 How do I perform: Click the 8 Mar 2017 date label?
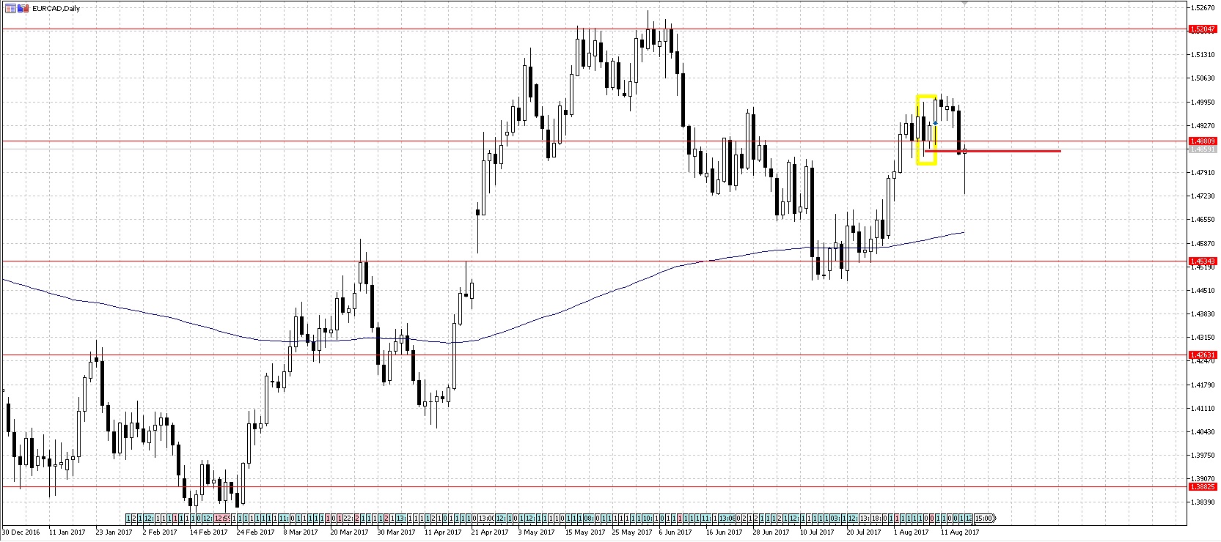coord(301,532)
